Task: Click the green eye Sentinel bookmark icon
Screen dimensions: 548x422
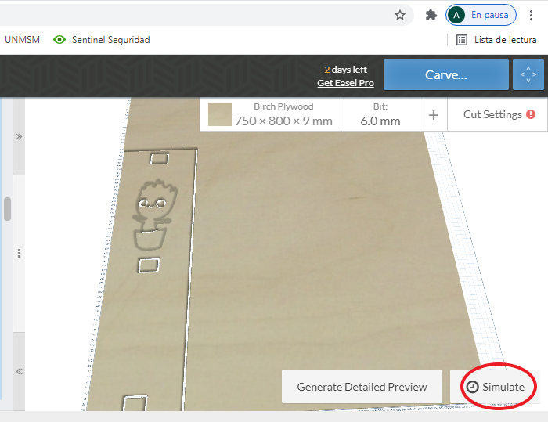Action: 59,40
